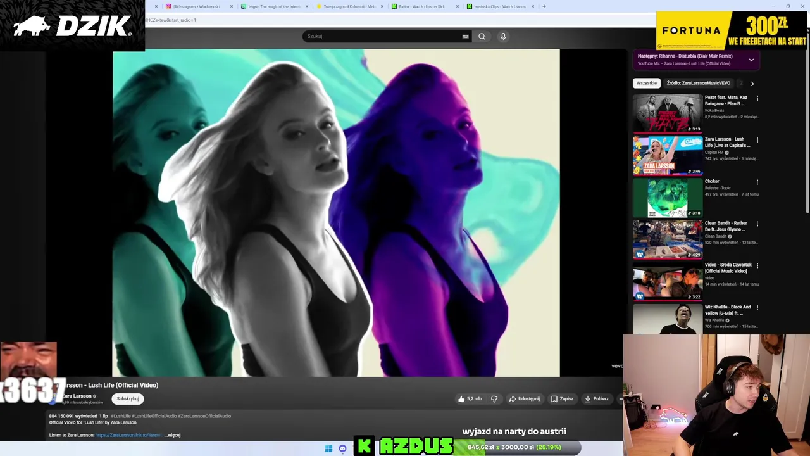810x456 pixels.
Task: Click the 'Koka Beats' channel text
Action: pos(714,110)
